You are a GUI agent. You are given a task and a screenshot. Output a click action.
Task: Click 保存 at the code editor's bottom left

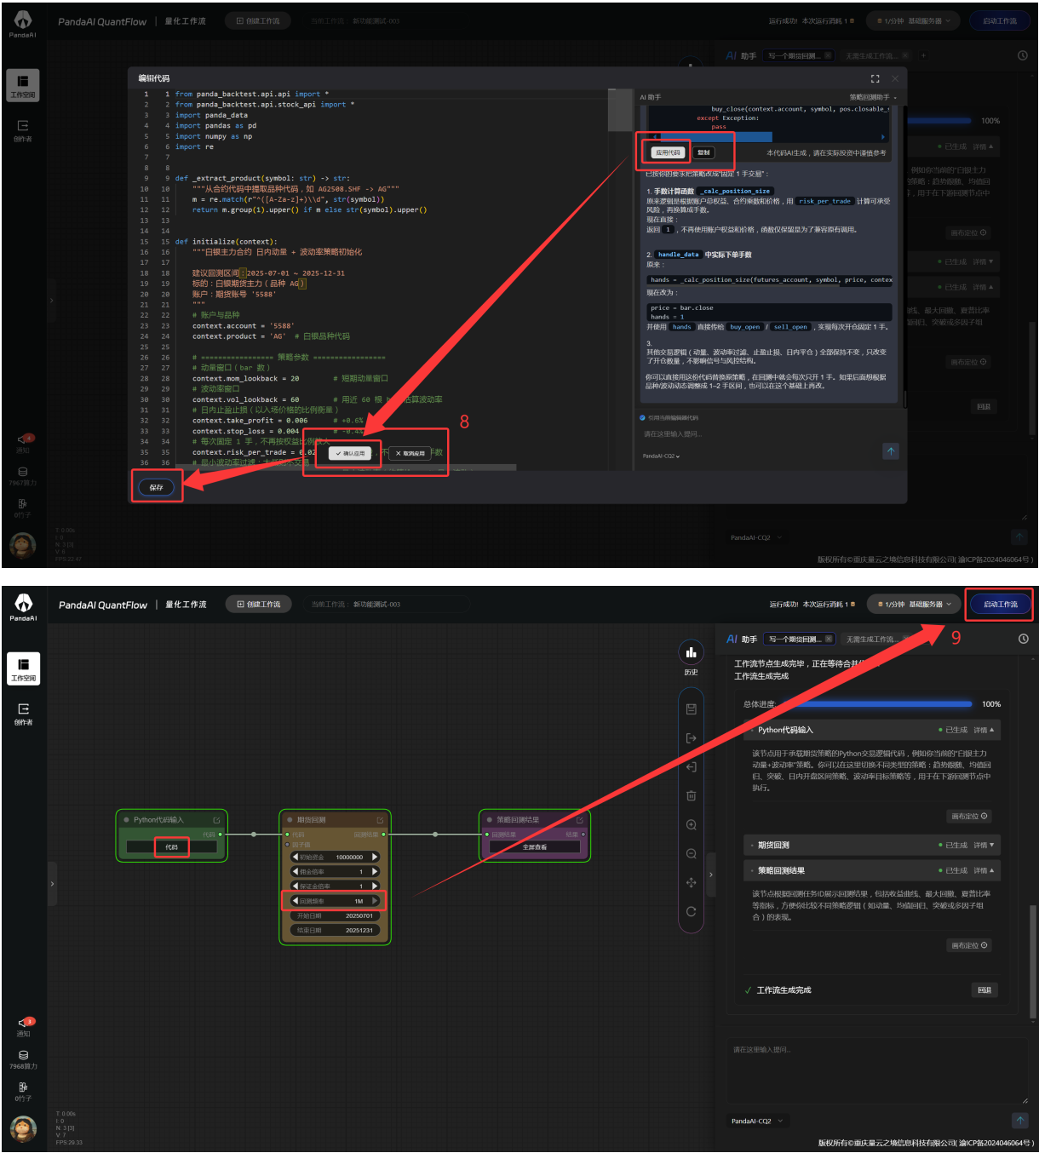pyautogui.click(x=156, y=487)
